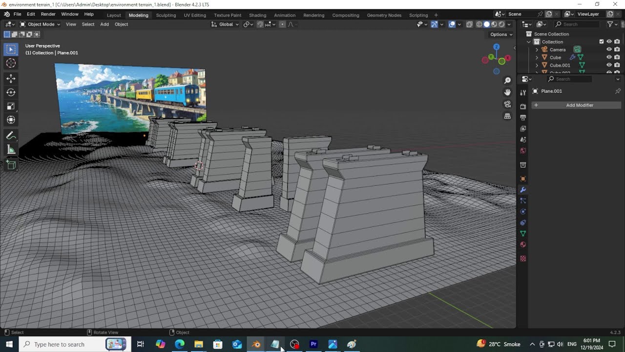
Task: Open the Modifiers wrench properties tab
Action: coord(523,190)
